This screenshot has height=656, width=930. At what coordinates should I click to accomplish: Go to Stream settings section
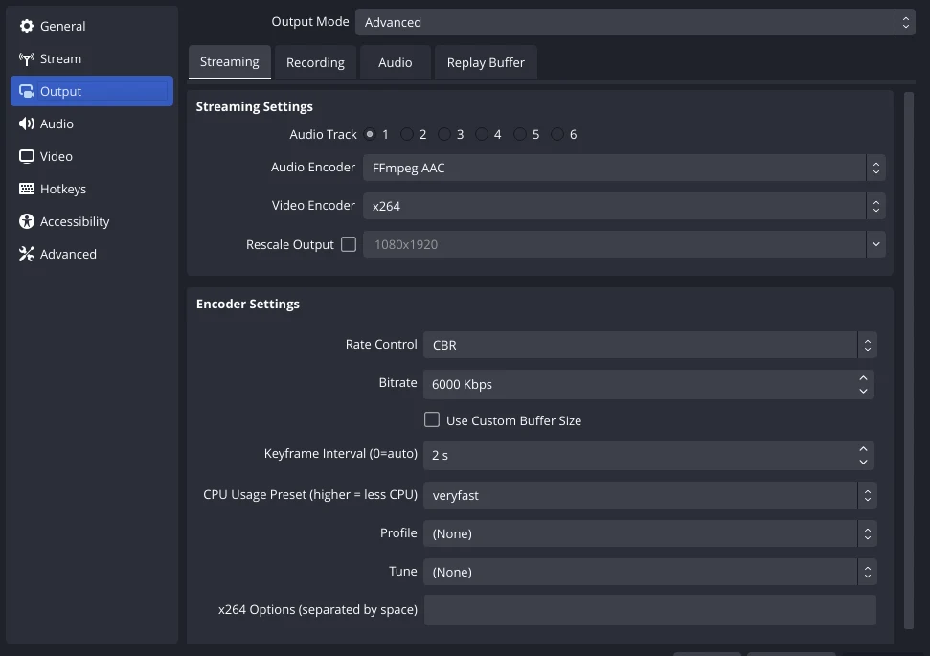click(92, 58)
